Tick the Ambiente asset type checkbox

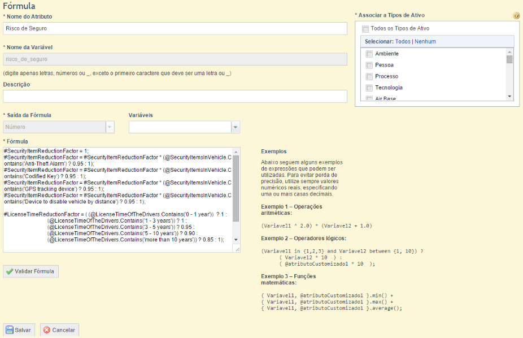click(x=369, y=54)
